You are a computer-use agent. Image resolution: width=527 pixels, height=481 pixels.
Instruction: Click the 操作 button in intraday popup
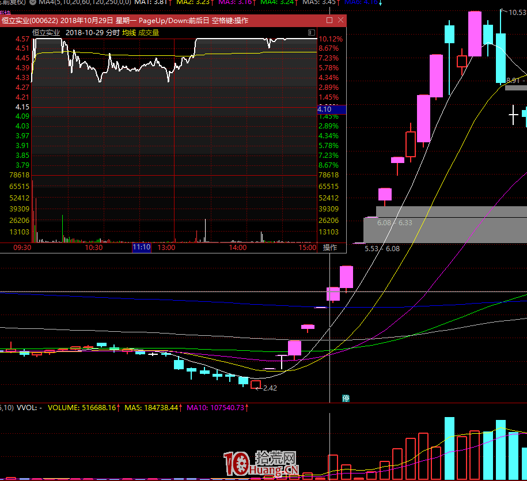(330, 248)
